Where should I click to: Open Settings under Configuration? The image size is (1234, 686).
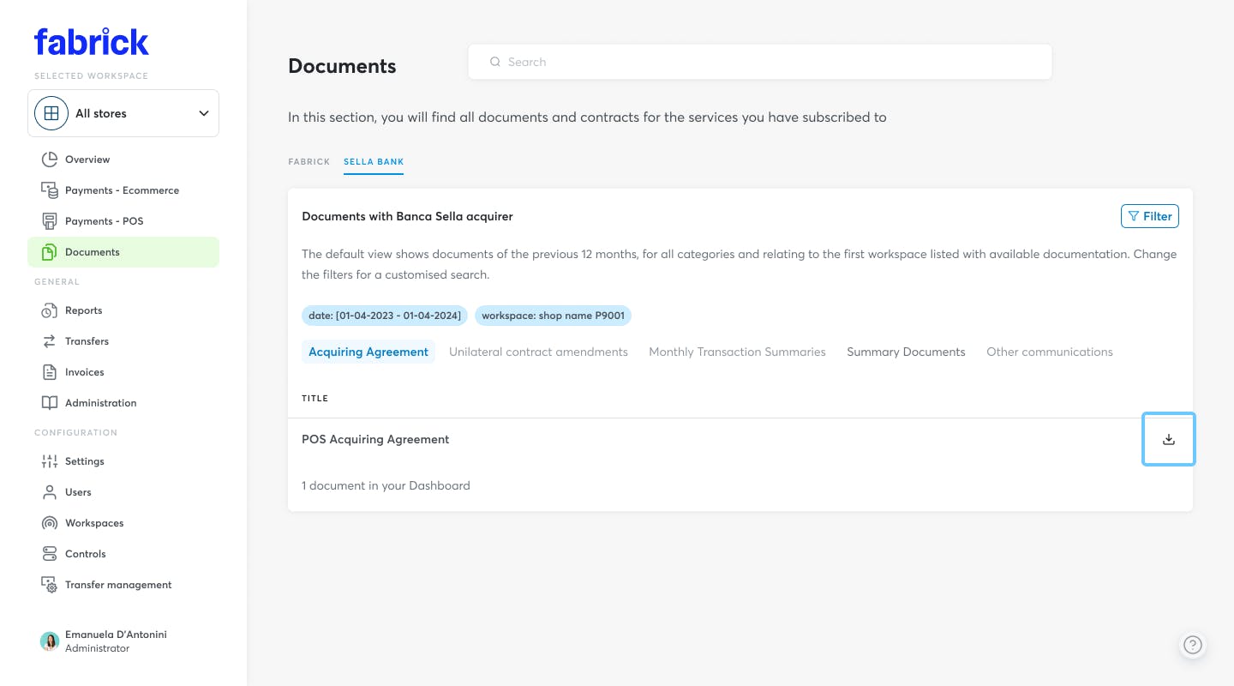[x=85, y=461]
